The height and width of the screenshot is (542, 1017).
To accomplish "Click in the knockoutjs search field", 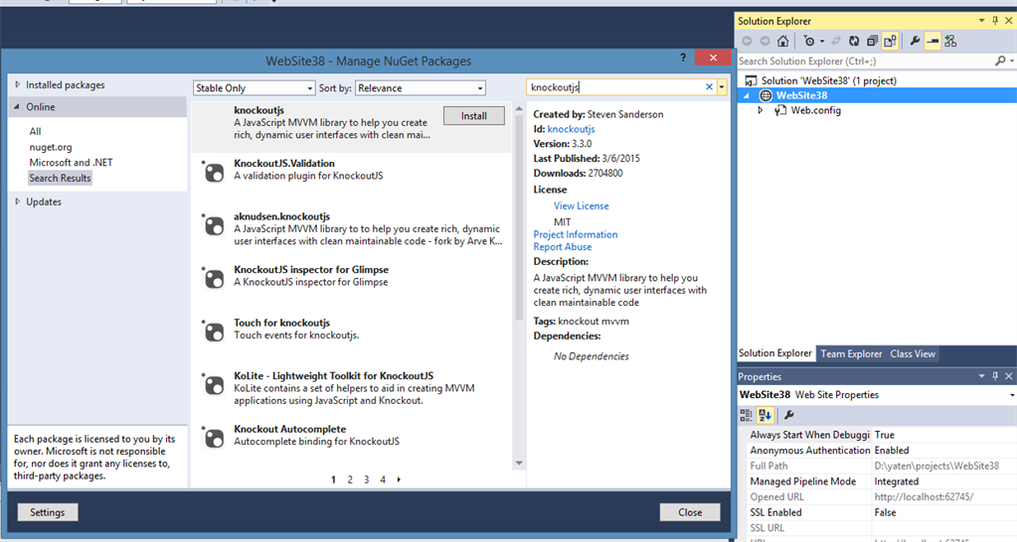I will [616, 86].
